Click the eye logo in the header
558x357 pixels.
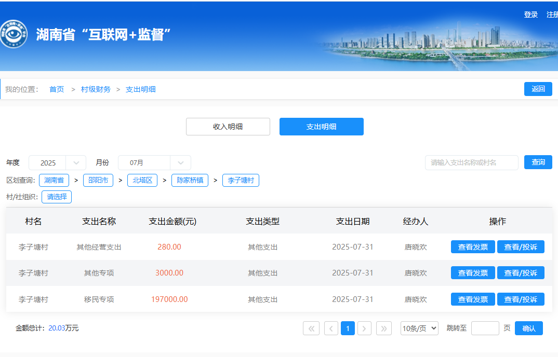click(x=14, y=34)
